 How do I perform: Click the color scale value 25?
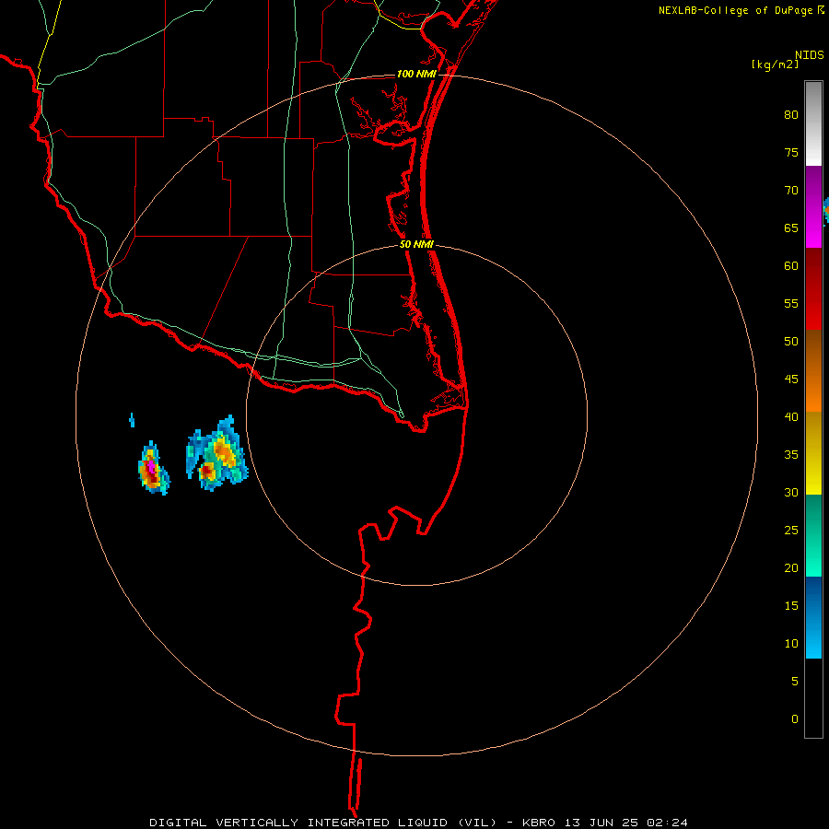pos(791,531)
